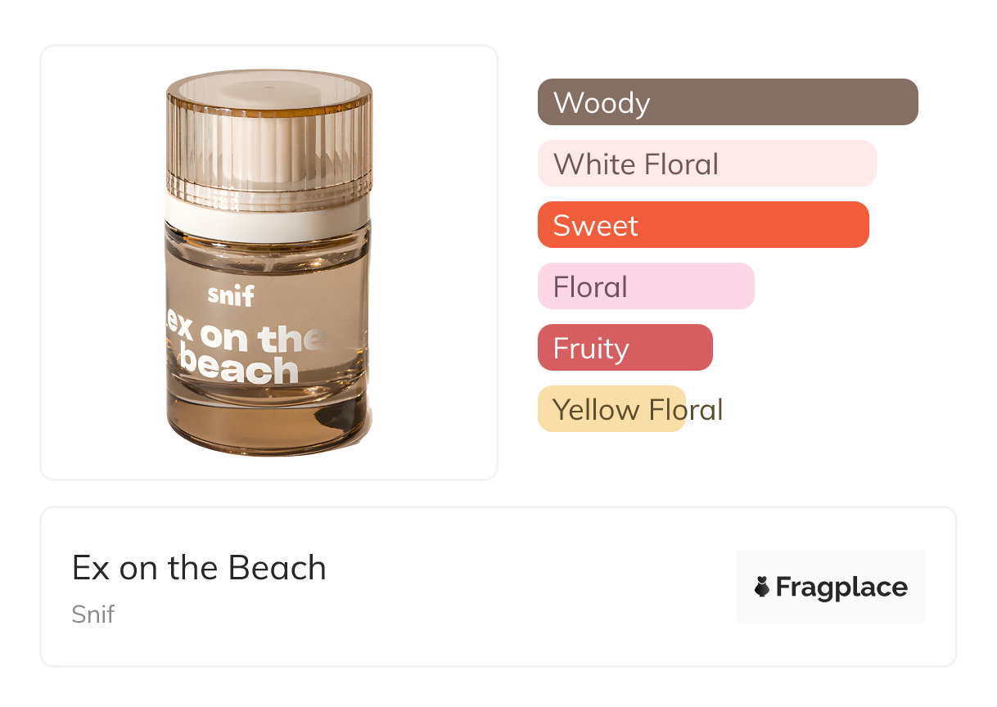
Task: Click the "White Floral" label text
Action: pyautogui.click(x=635, y=164)
